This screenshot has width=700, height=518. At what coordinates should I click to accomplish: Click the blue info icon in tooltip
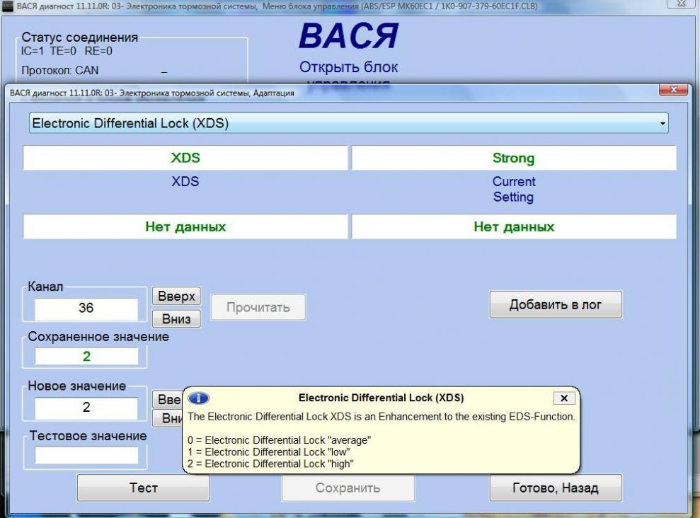click(x=199, y=398)
